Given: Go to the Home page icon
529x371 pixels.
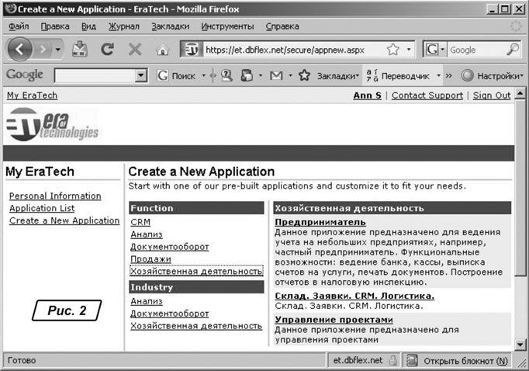Looking at the screenshot, I should [162, 50].
